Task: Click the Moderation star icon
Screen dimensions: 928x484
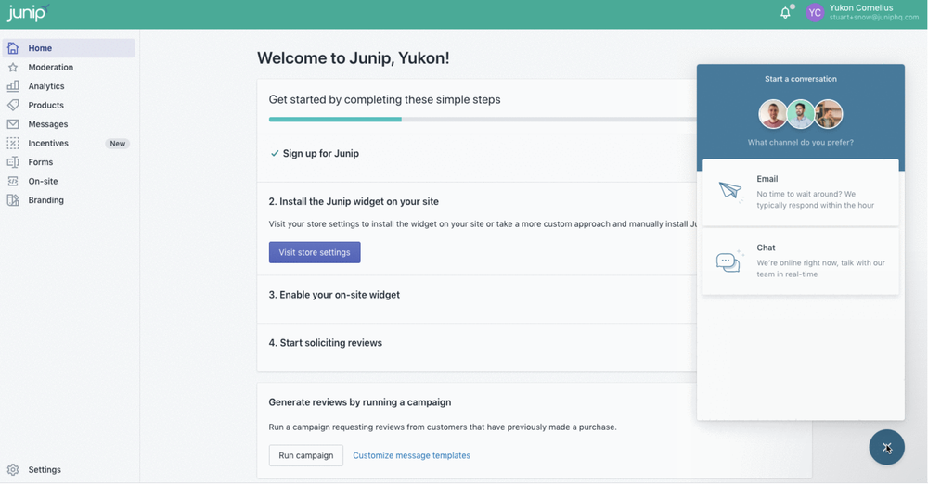Action: click(x=13, y=67)
